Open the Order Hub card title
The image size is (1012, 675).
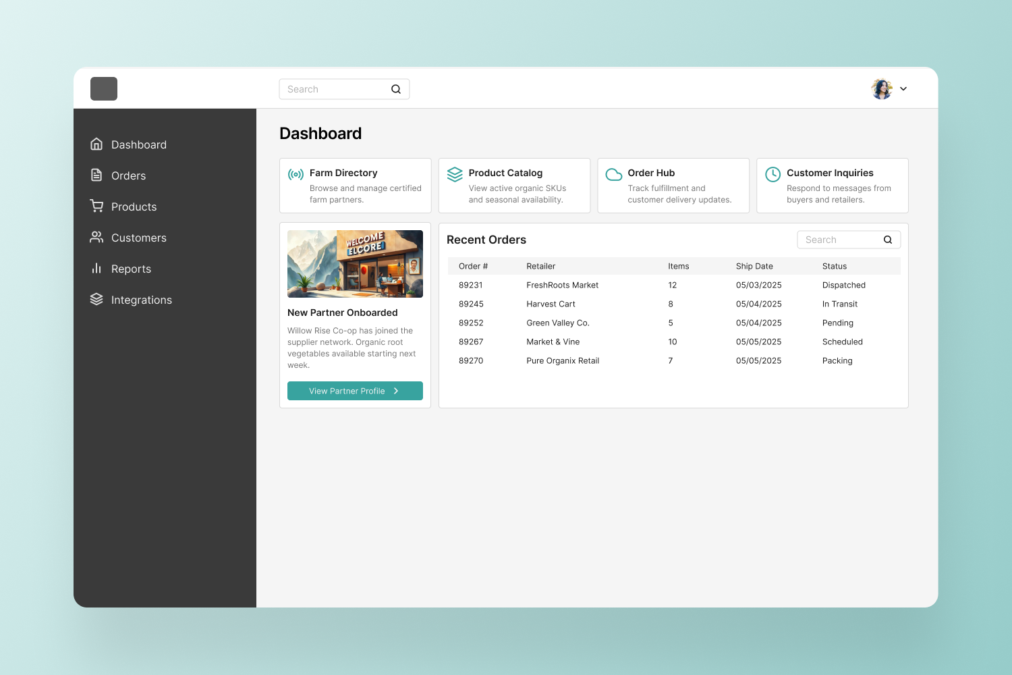click(652, 173)
